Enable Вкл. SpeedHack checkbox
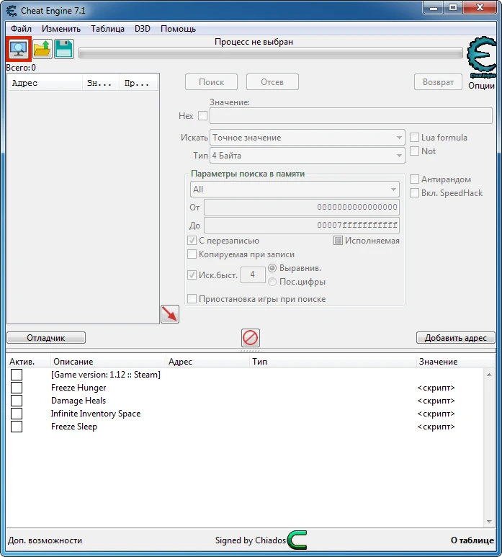This screenshot has height=557, width=502. 414,193
